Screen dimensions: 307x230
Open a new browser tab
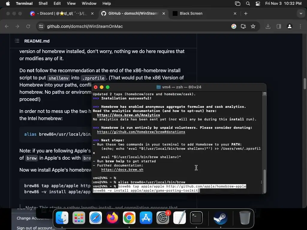point(246,13)
